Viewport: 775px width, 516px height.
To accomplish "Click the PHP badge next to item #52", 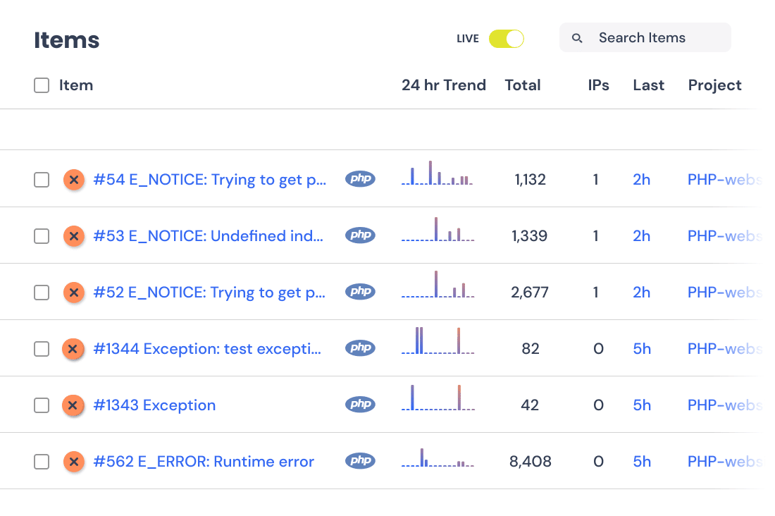I will (x=360, y=292).
